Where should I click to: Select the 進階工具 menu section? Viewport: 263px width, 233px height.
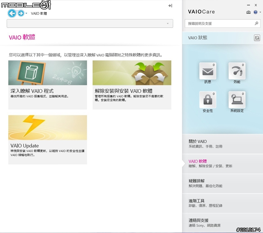click(x=223, y=203)
